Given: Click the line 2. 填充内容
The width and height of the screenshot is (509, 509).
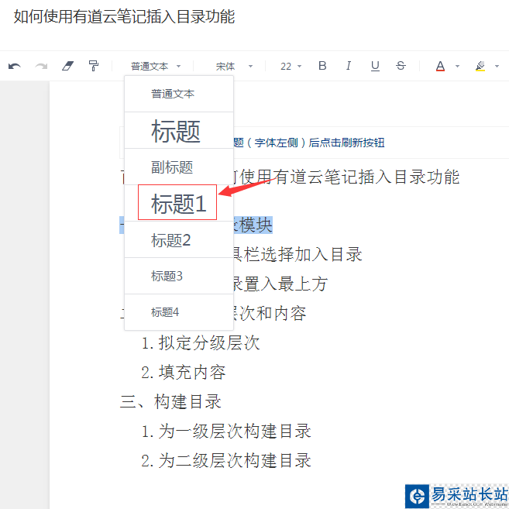Looking at the screenshot, I should click(x=183, y=373).
